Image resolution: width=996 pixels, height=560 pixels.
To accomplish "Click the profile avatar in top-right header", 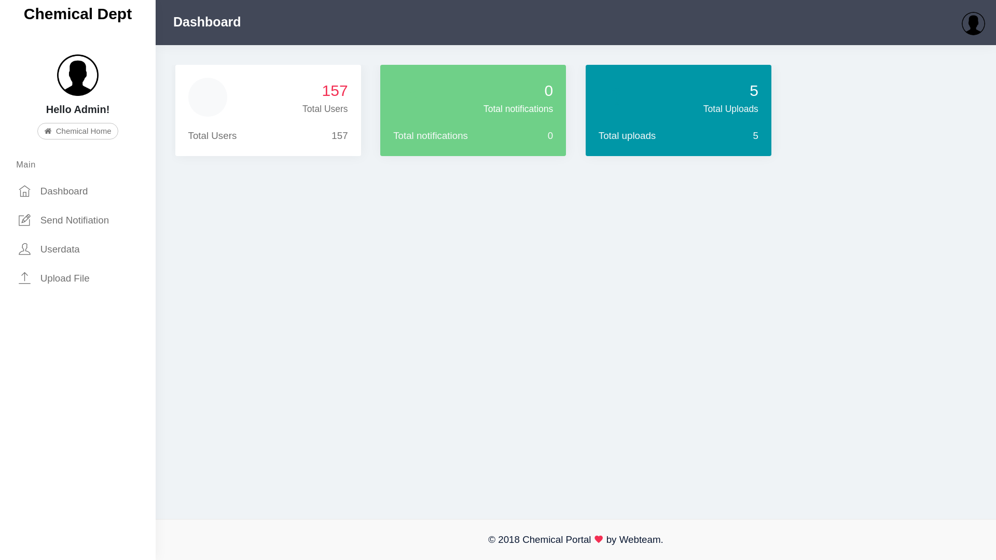I will 973,23.
